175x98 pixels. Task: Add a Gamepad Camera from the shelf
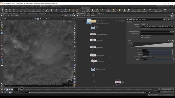coord(165,10)
